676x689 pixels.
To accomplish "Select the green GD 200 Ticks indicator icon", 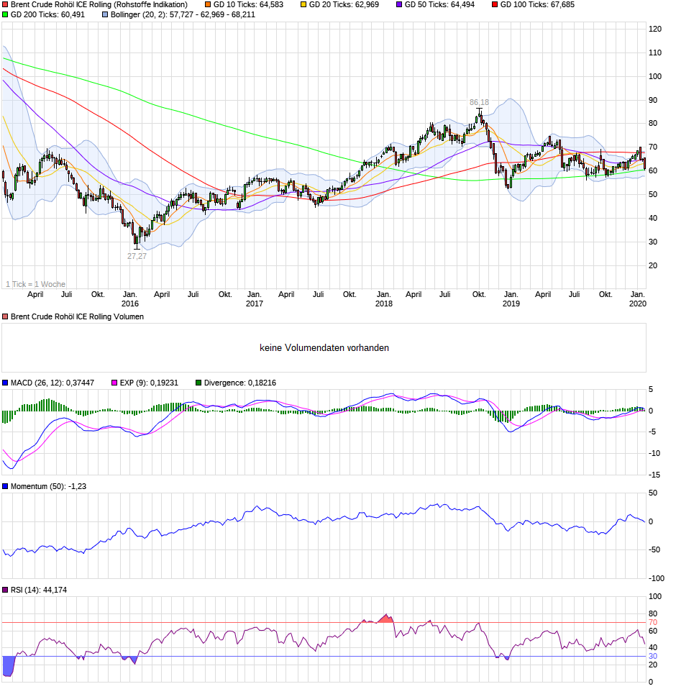I will (6, 13).
